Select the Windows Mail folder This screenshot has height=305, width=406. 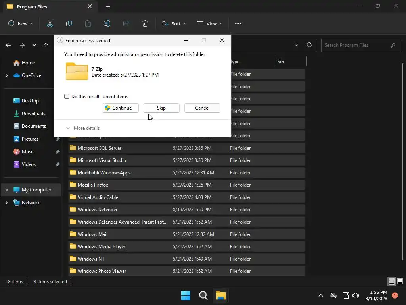tap(186, 234)
